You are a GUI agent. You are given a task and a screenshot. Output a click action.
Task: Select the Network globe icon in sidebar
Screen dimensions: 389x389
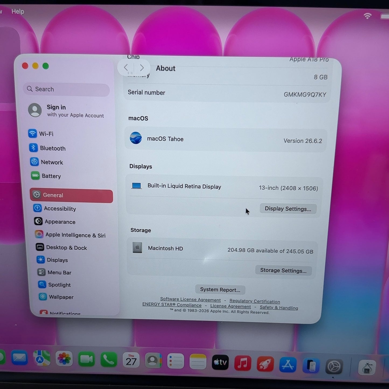pyautogui.click(x=34, y=162)
